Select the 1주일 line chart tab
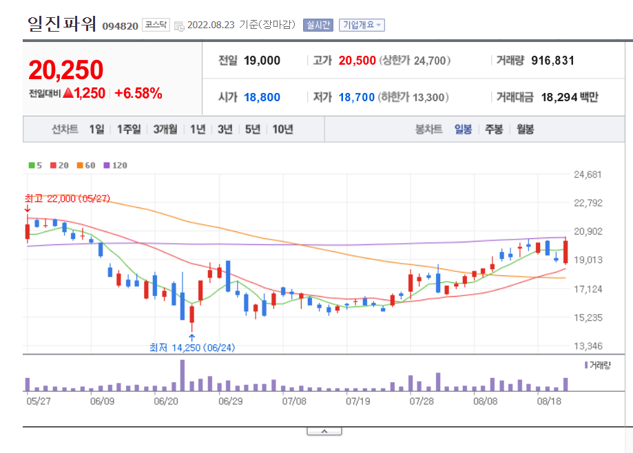This screenshot has height=453, width=633. point(129,129)
